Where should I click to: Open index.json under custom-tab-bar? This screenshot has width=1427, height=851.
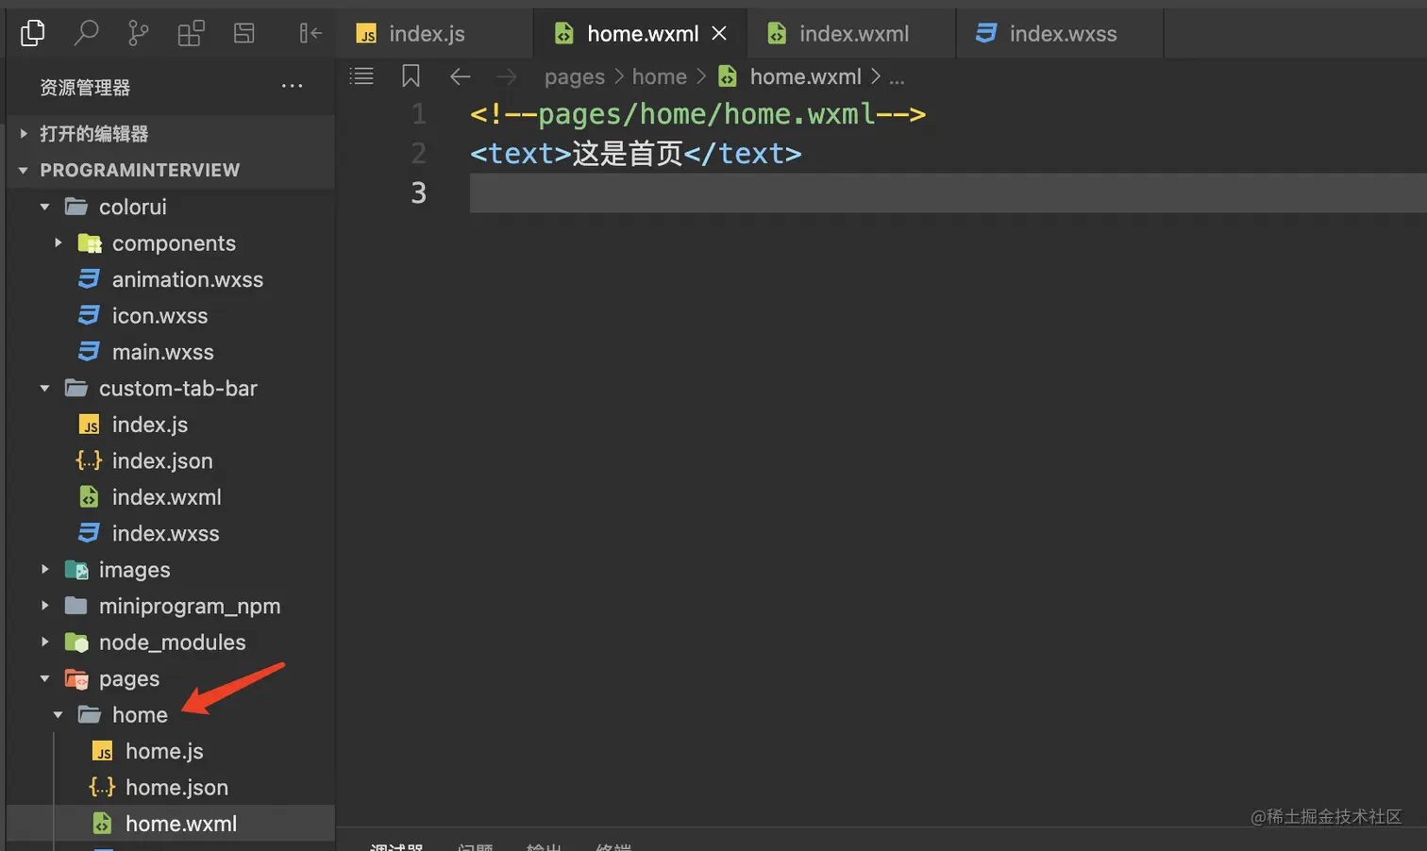pos(170,461)
